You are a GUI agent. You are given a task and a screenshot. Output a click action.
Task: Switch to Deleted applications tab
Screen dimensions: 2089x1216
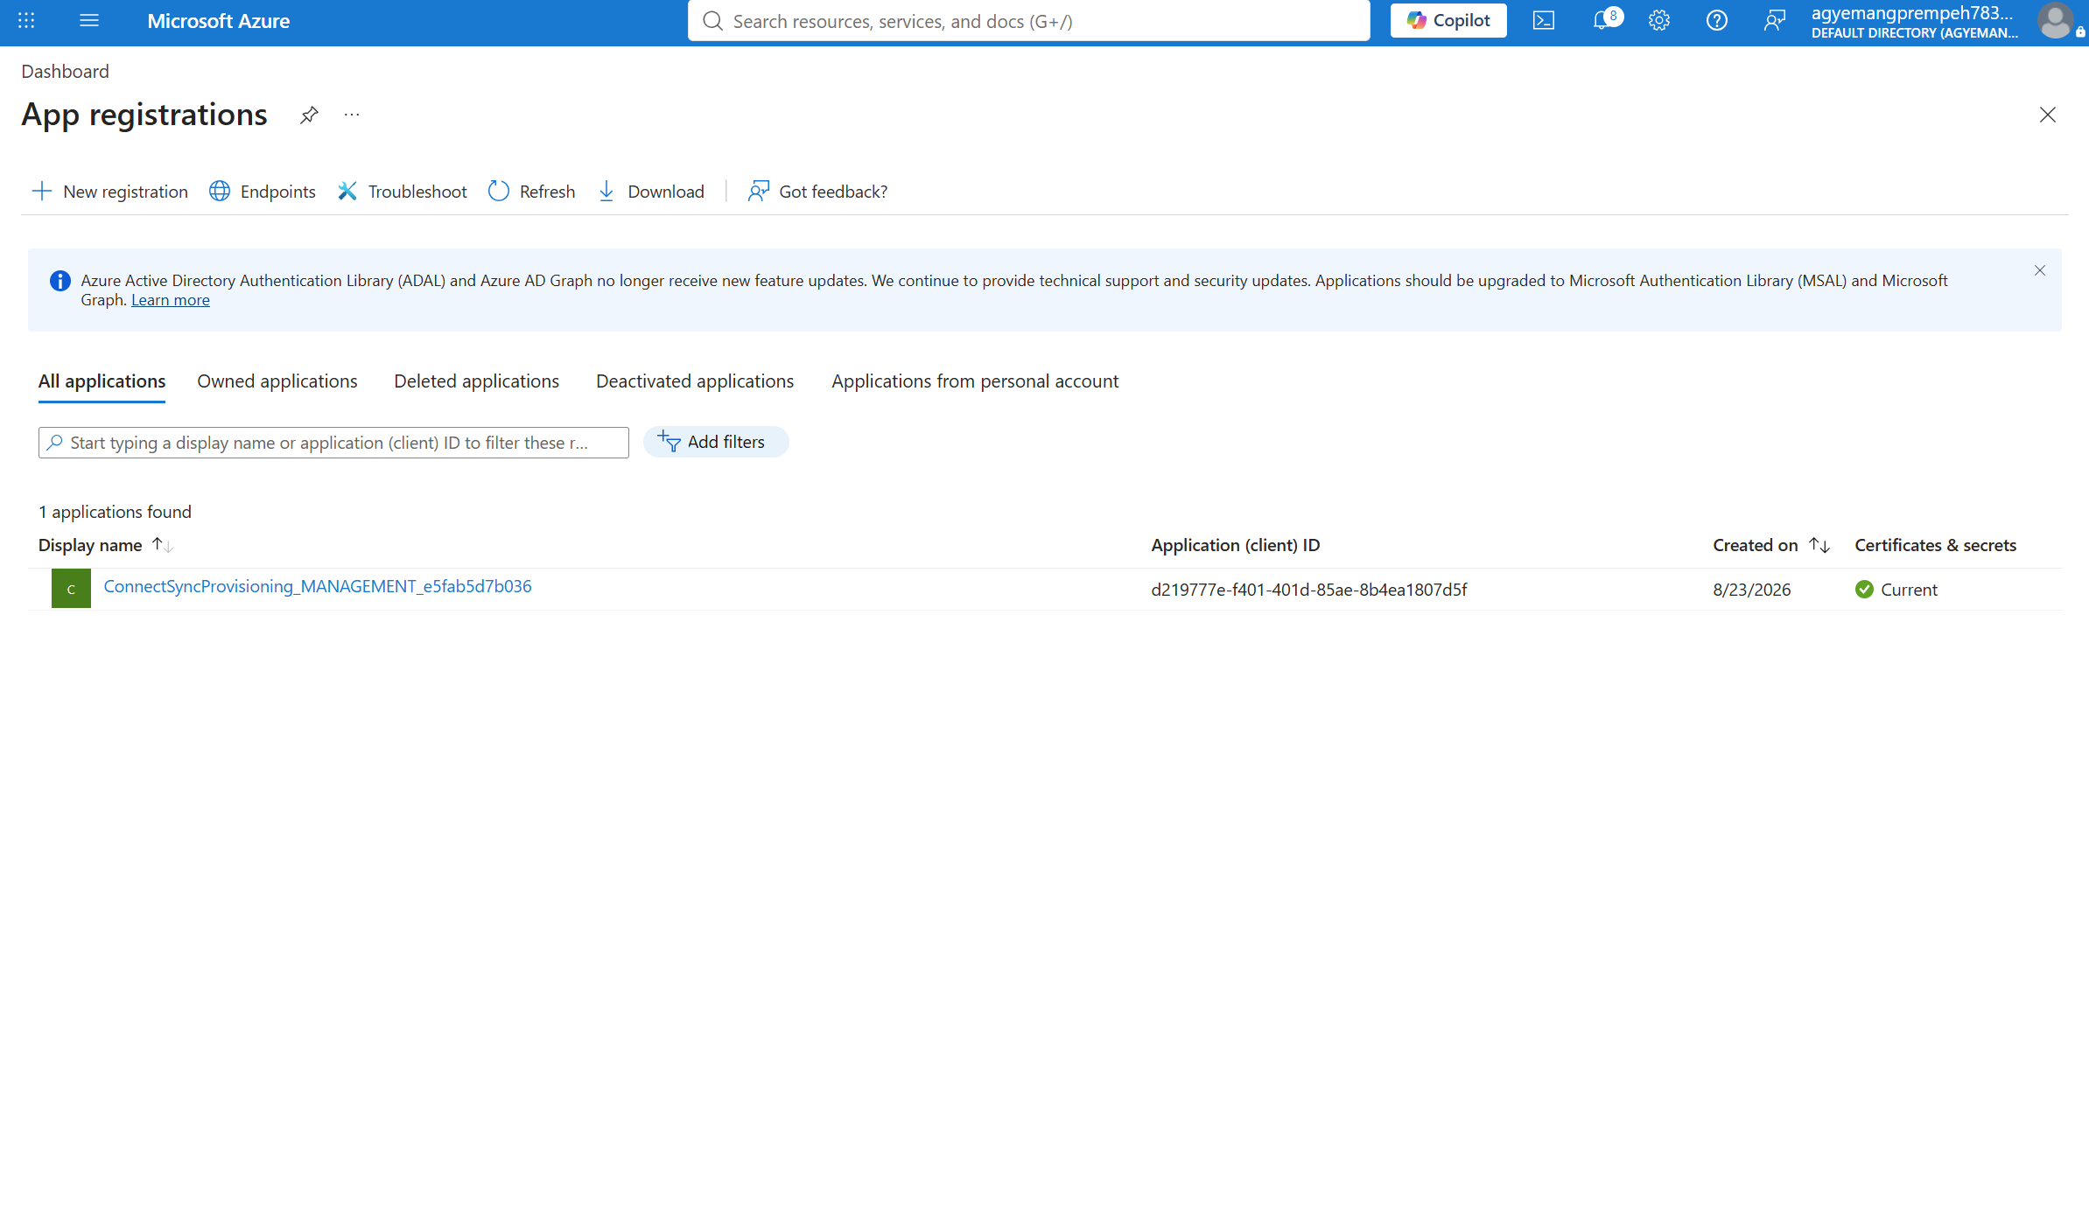477,381
